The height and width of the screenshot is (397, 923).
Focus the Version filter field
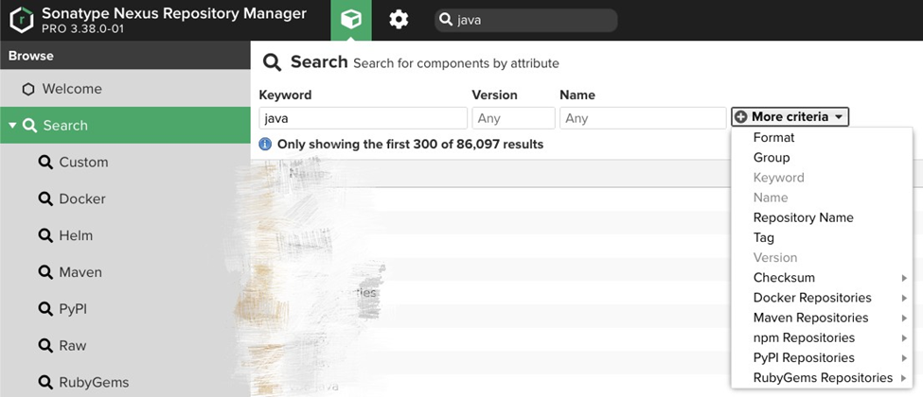click(x=513, y=118)
